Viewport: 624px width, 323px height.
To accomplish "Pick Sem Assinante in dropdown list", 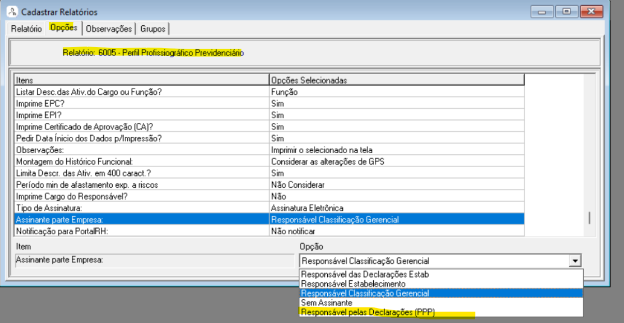I will coord(327,303).
